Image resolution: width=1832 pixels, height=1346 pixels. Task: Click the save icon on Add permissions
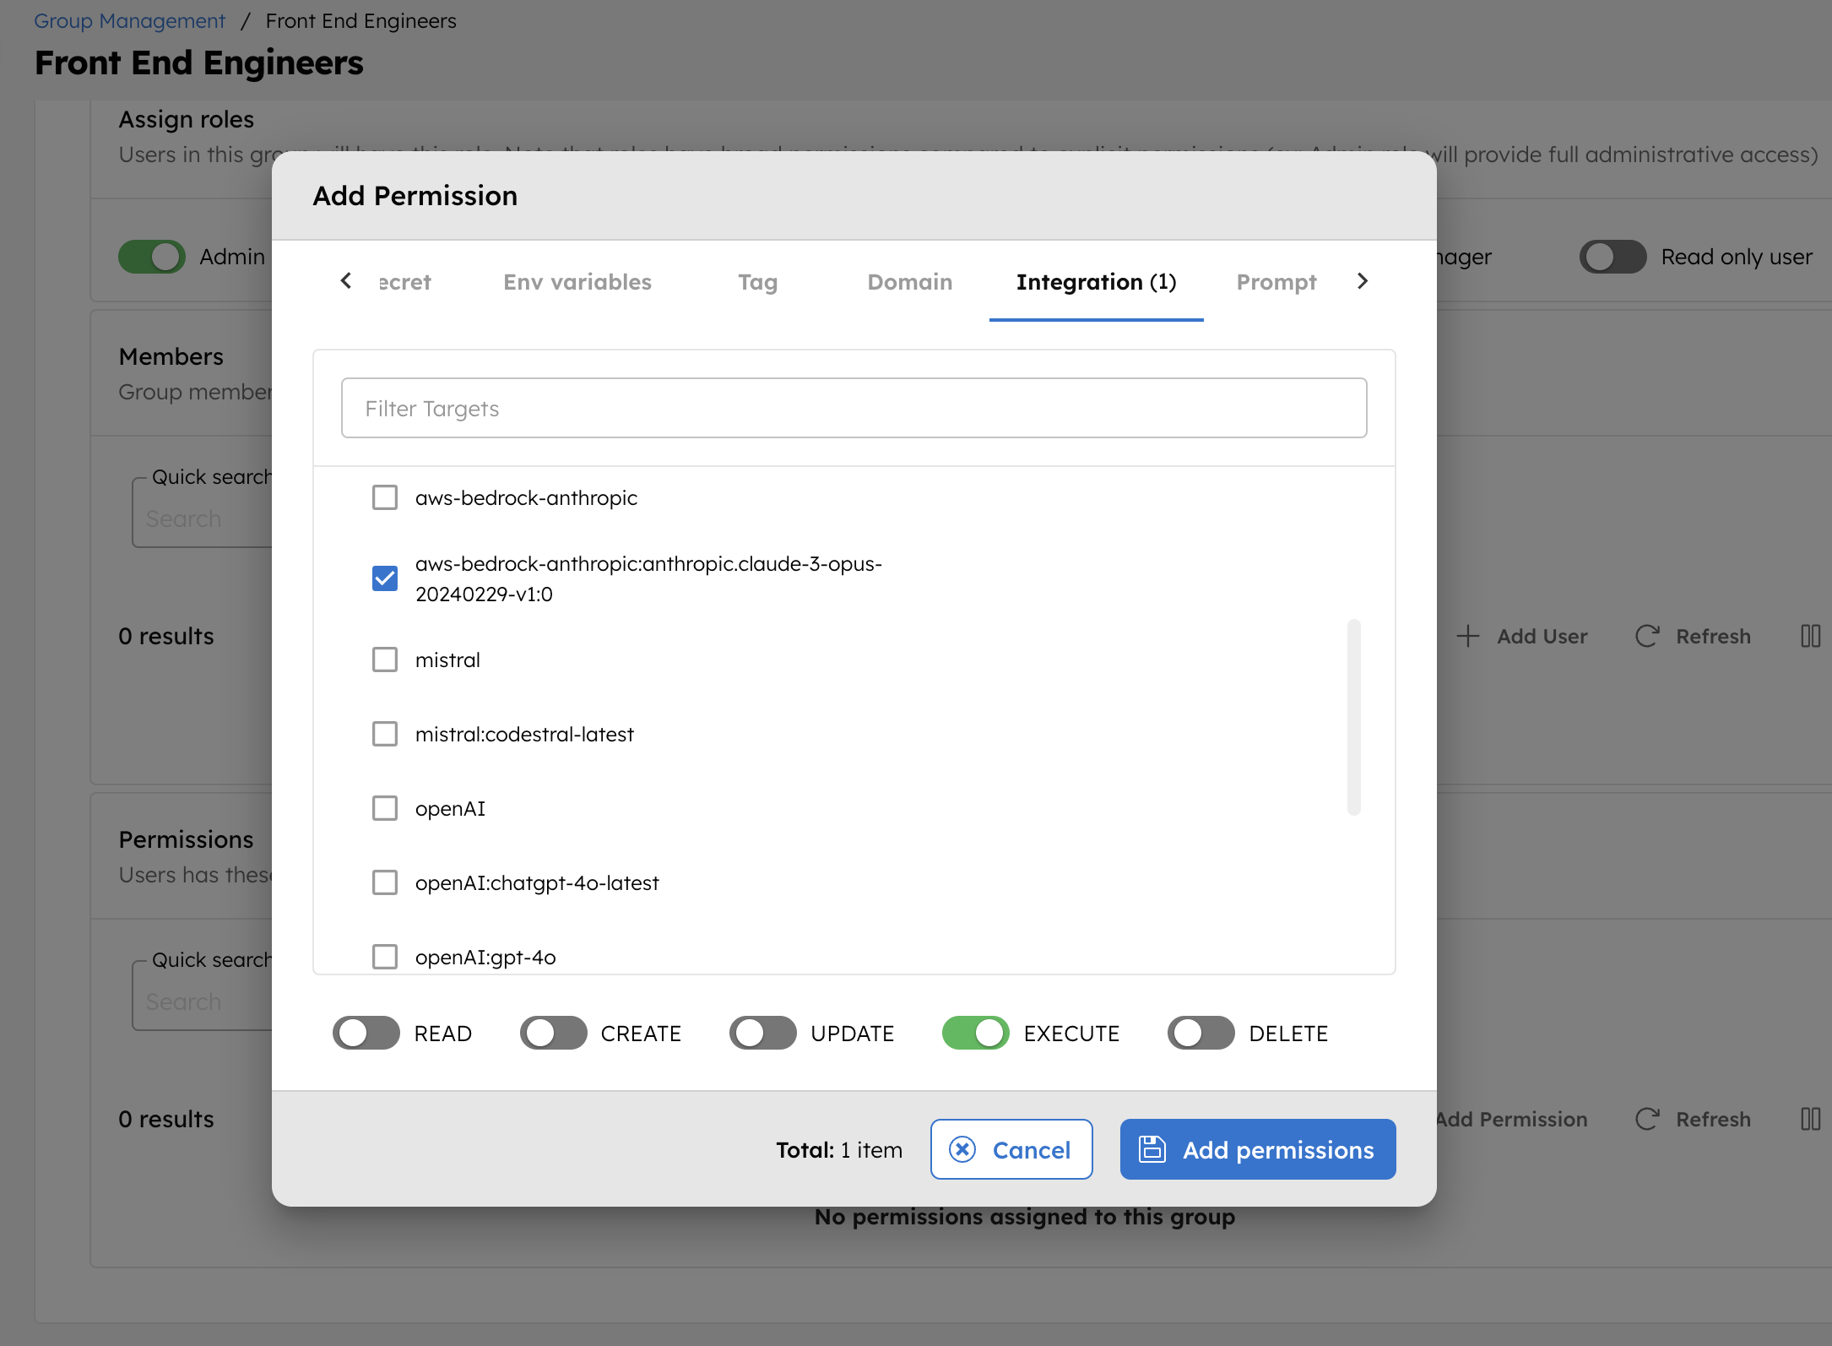[x=1152, y=1149]
